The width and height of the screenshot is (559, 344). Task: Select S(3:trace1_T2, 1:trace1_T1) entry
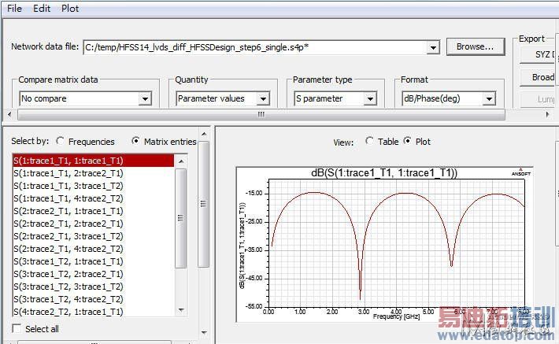pos(94,261)
